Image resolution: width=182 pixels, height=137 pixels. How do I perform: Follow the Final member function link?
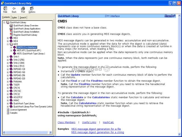[x=74, y=81]
